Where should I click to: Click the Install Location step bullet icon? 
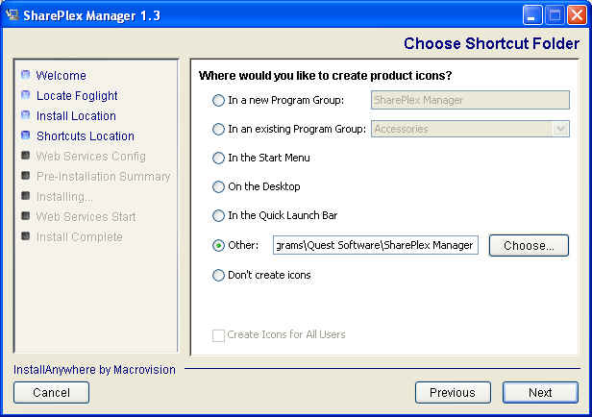(x=26, y=114)
